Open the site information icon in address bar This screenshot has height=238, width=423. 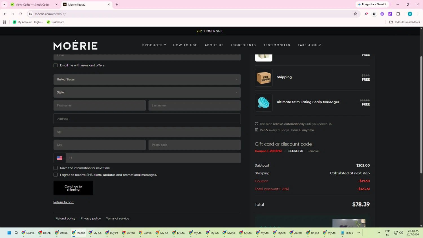[x=30, y=14]
